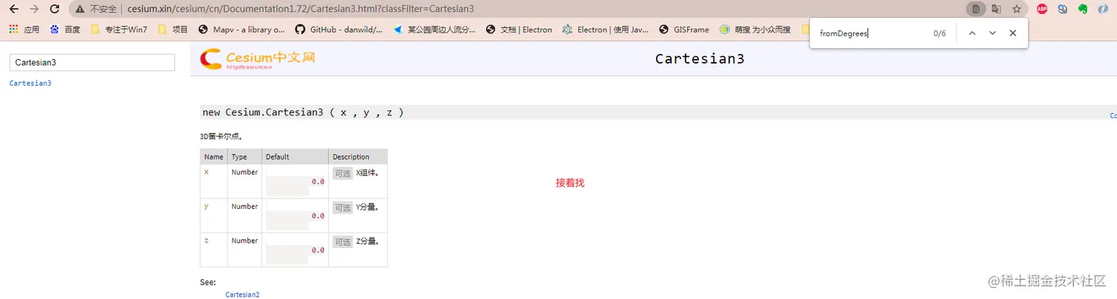
Task: Click the x parameter name
Action: tap(206, 172)
